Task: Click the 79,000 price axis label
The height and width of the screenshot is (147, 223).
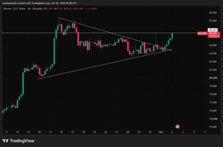Action: [213, 86]
